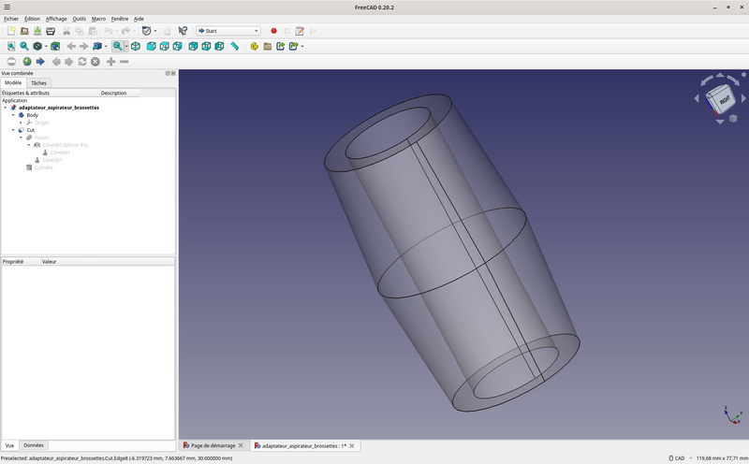
Task: Switch to the Données property tab
Action: (x=33, y=445)
